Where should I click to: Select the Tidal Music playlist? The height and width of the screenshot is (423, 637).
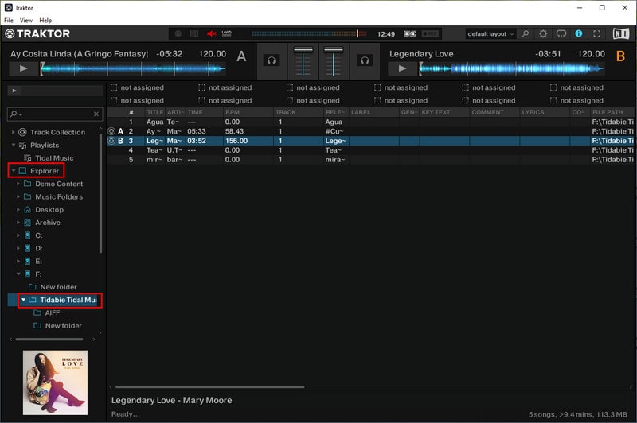click(54, 158)
